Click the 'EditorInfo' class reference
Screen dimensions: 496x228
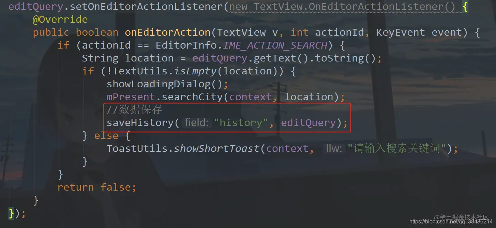click(x=186, y=45)
